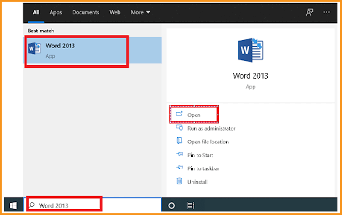The height and width of the screenshot is (215, 342).
Task: Select Pin to taskbar
Action: 197,168
